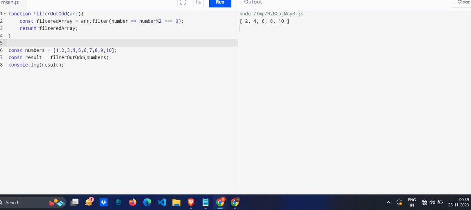Collapse the filterOutOdd function fold arrow
471x210 pixels.
4,14
